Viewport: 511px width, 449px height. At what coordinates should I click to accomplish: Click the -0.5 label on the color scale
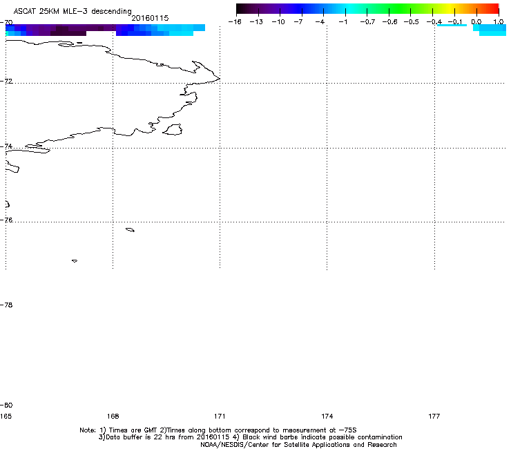click(412, 22)
